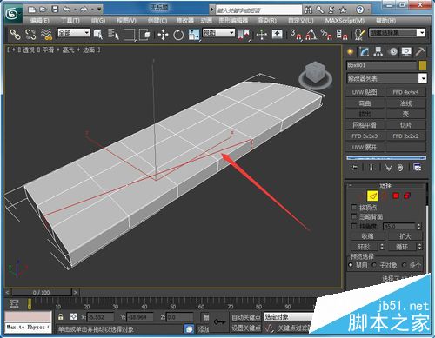Switch to the Utilities hammer panel tab

[420, 51]
